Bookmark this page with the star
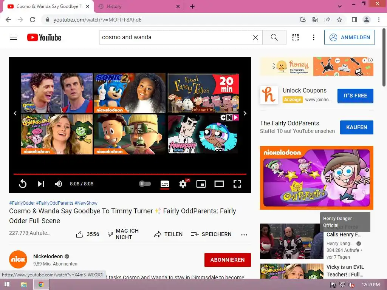The height and width of the screenshot is (290, 387). (x=339, y=20)
